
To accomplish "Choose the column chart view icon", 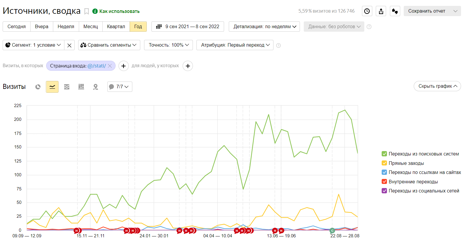I will 81,87.
